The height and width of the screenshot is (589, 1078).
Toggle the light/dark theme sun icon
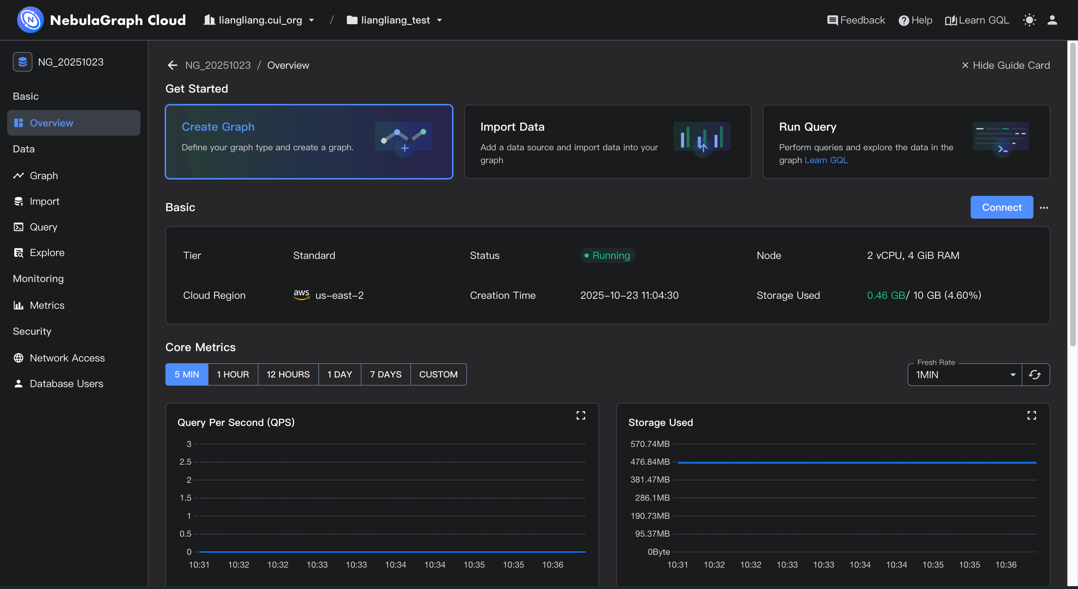[1029, 20]
